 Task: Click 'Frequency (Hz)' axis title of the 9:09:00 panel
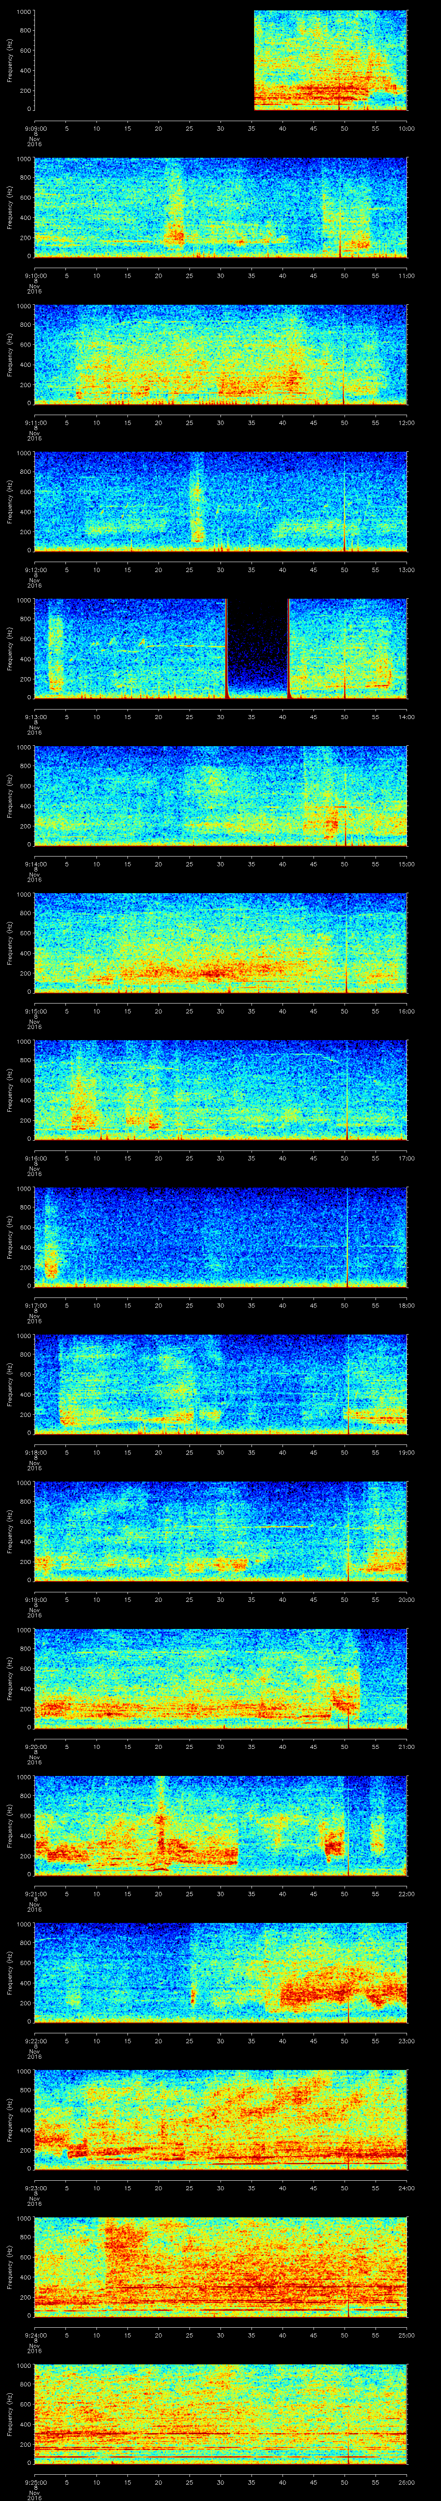[10, 60]
